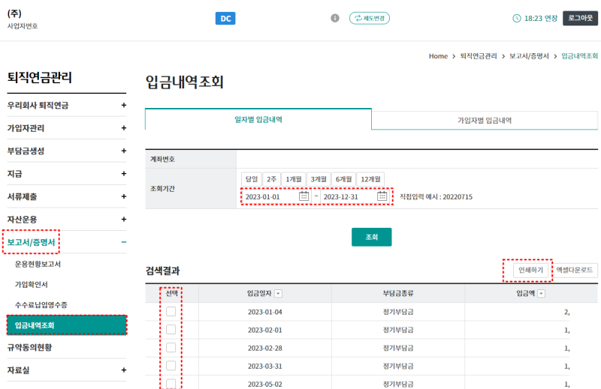Tick the checkbox for 2023-02-01 deposit

point(171,329)
